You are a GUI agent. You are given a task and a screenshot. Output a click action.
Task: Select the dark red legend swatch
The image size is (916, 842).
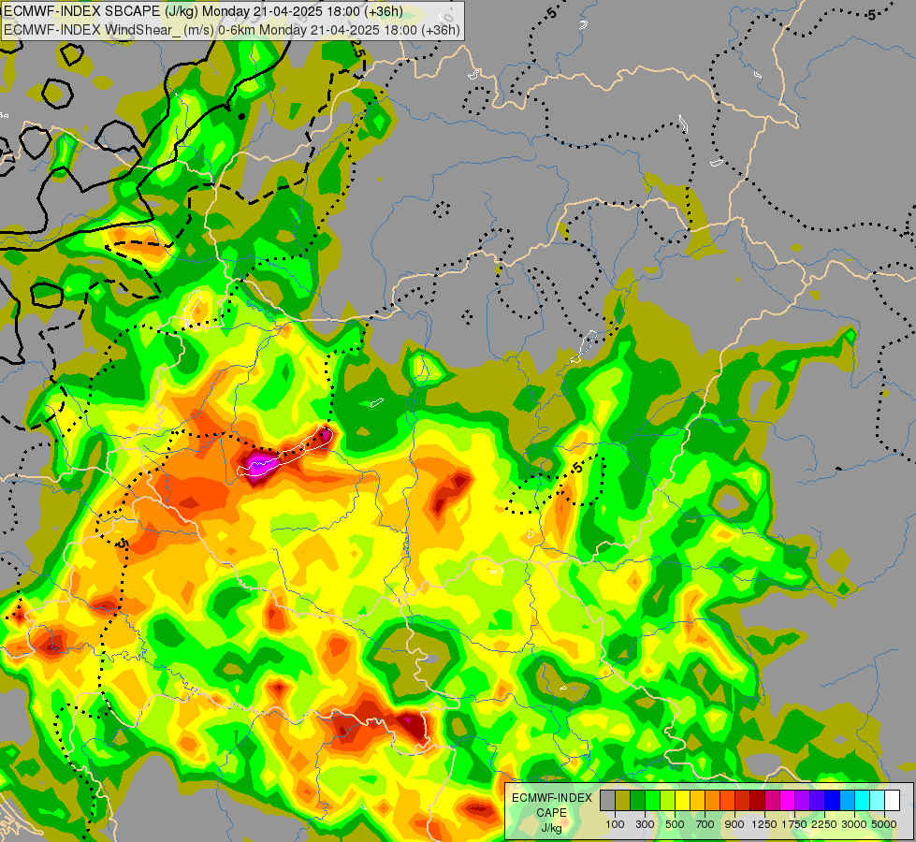coord(758,800)
